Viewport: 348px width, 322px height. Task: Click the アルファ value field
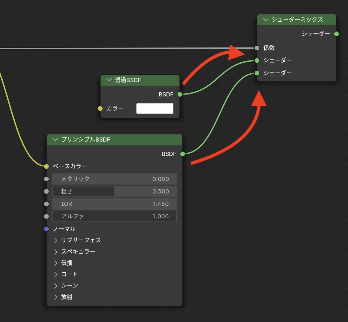[x=114, y=216]
